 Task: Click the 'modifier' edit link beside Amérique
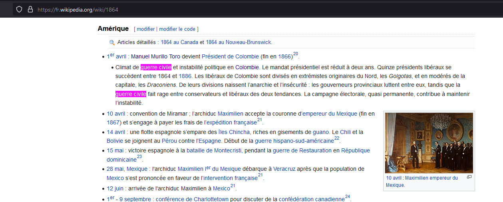coord(145,29)
